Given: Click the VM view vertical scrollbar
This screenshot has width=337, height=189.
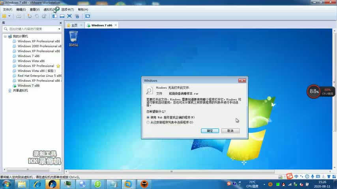Looking at the screenshot, I should tap(334, 82).
